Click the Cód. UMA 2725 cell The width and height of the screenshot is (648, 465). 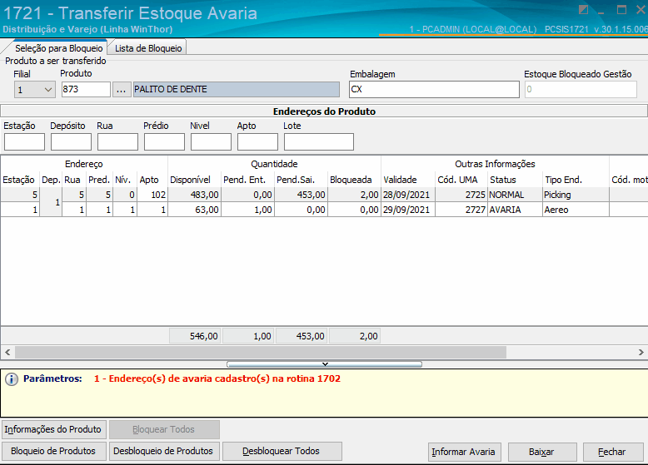[x=461, y=195]
